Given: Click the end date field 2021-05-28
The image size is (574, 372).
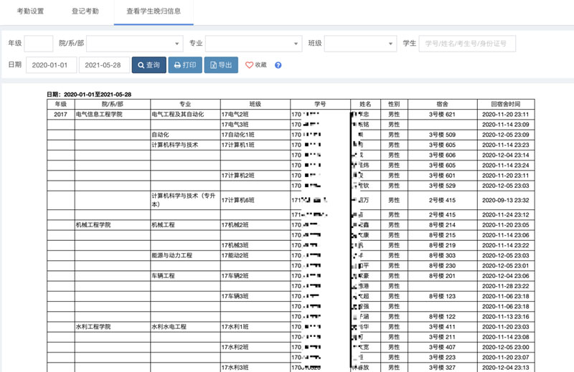Looking at the screenshot, I should (x=104, y=65).
